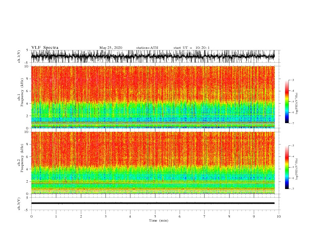This screenshot has width=314, height=243.
Task: Click the "ch.3(V)" axis label
Action: point(19,204)
